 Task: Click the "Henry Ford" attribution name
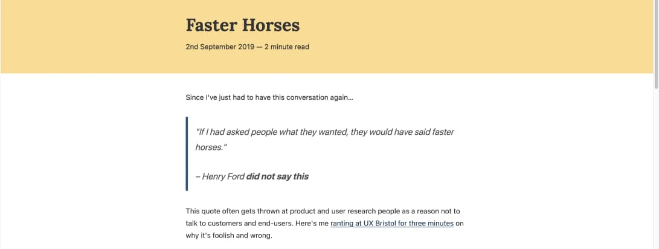pos(223,176)
